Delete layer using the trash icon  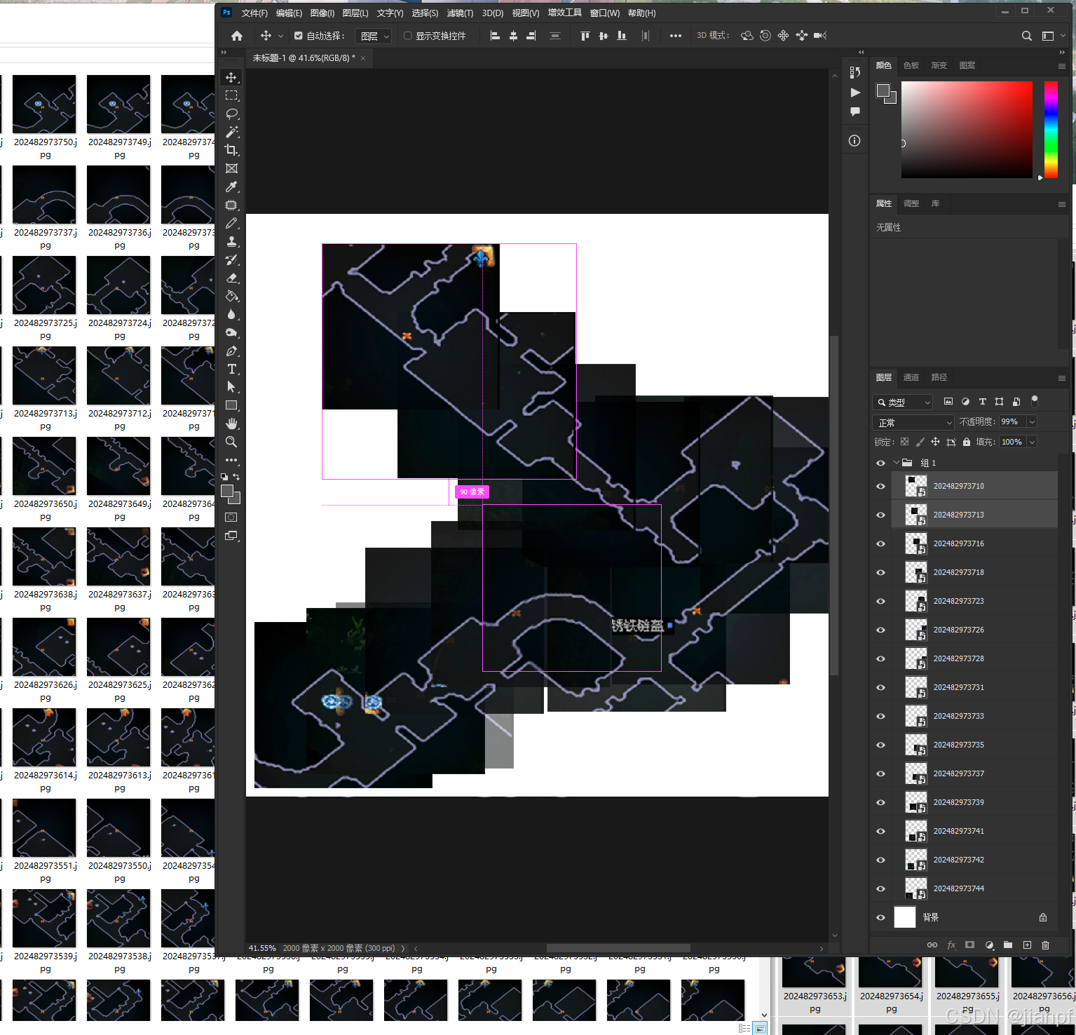click(1045, 945)
